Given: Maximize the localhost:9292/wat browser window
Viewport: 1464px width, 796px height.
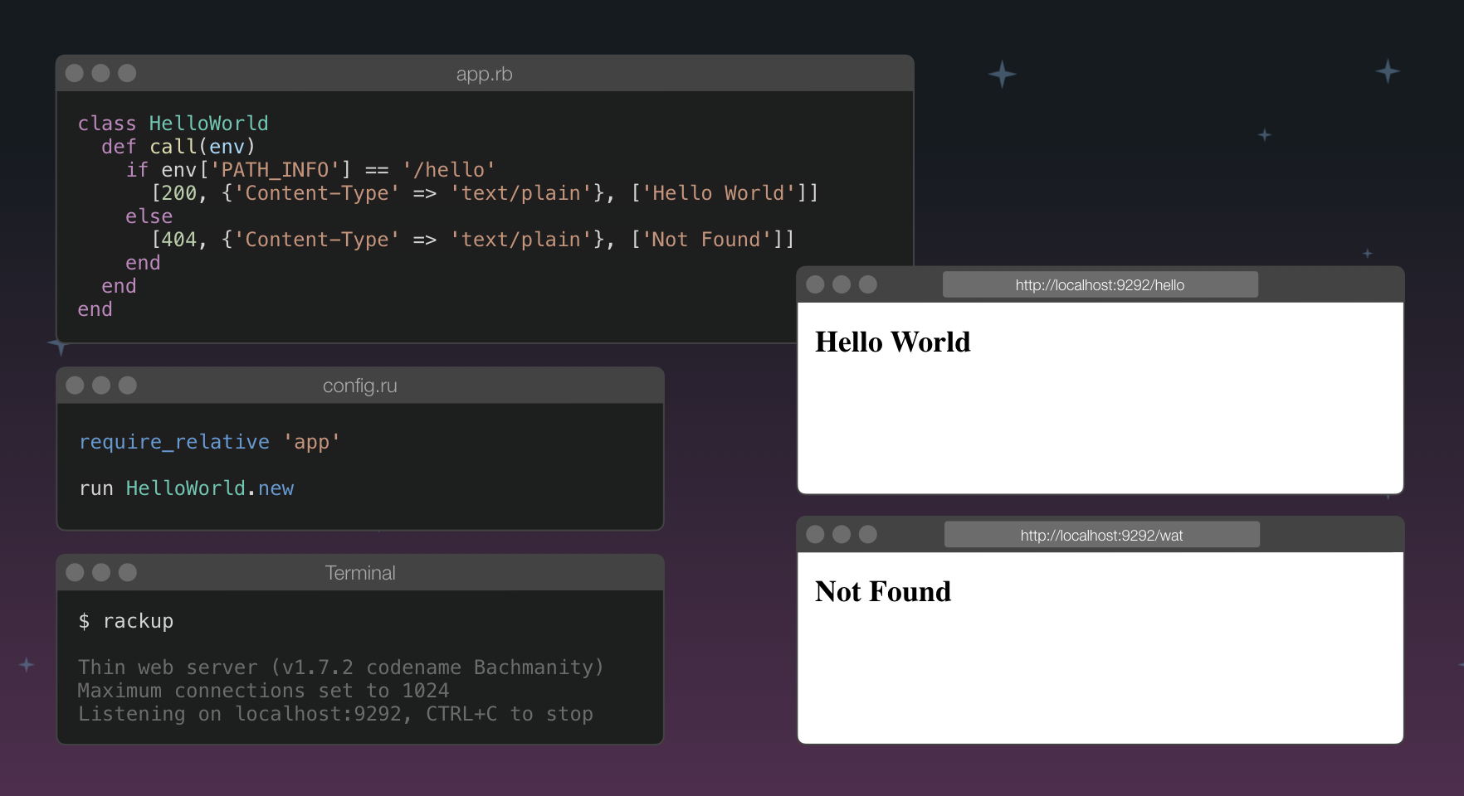Looking at the screenshot, I should click(x=868, y=534).
